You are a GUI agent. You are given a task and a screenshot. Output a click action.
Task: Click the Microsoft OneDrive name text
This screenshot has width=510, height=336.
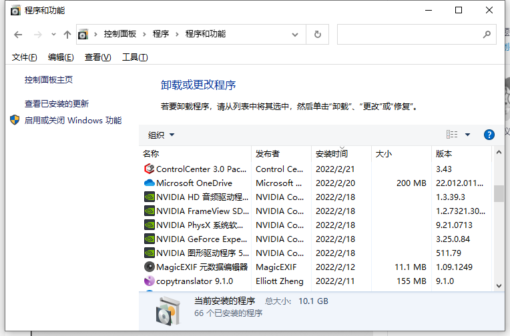(194, 183)
